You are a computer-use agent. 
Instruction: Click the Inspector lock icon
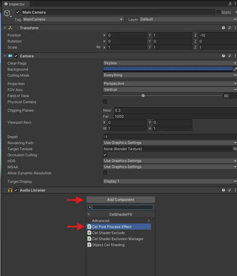click(230, 4)
